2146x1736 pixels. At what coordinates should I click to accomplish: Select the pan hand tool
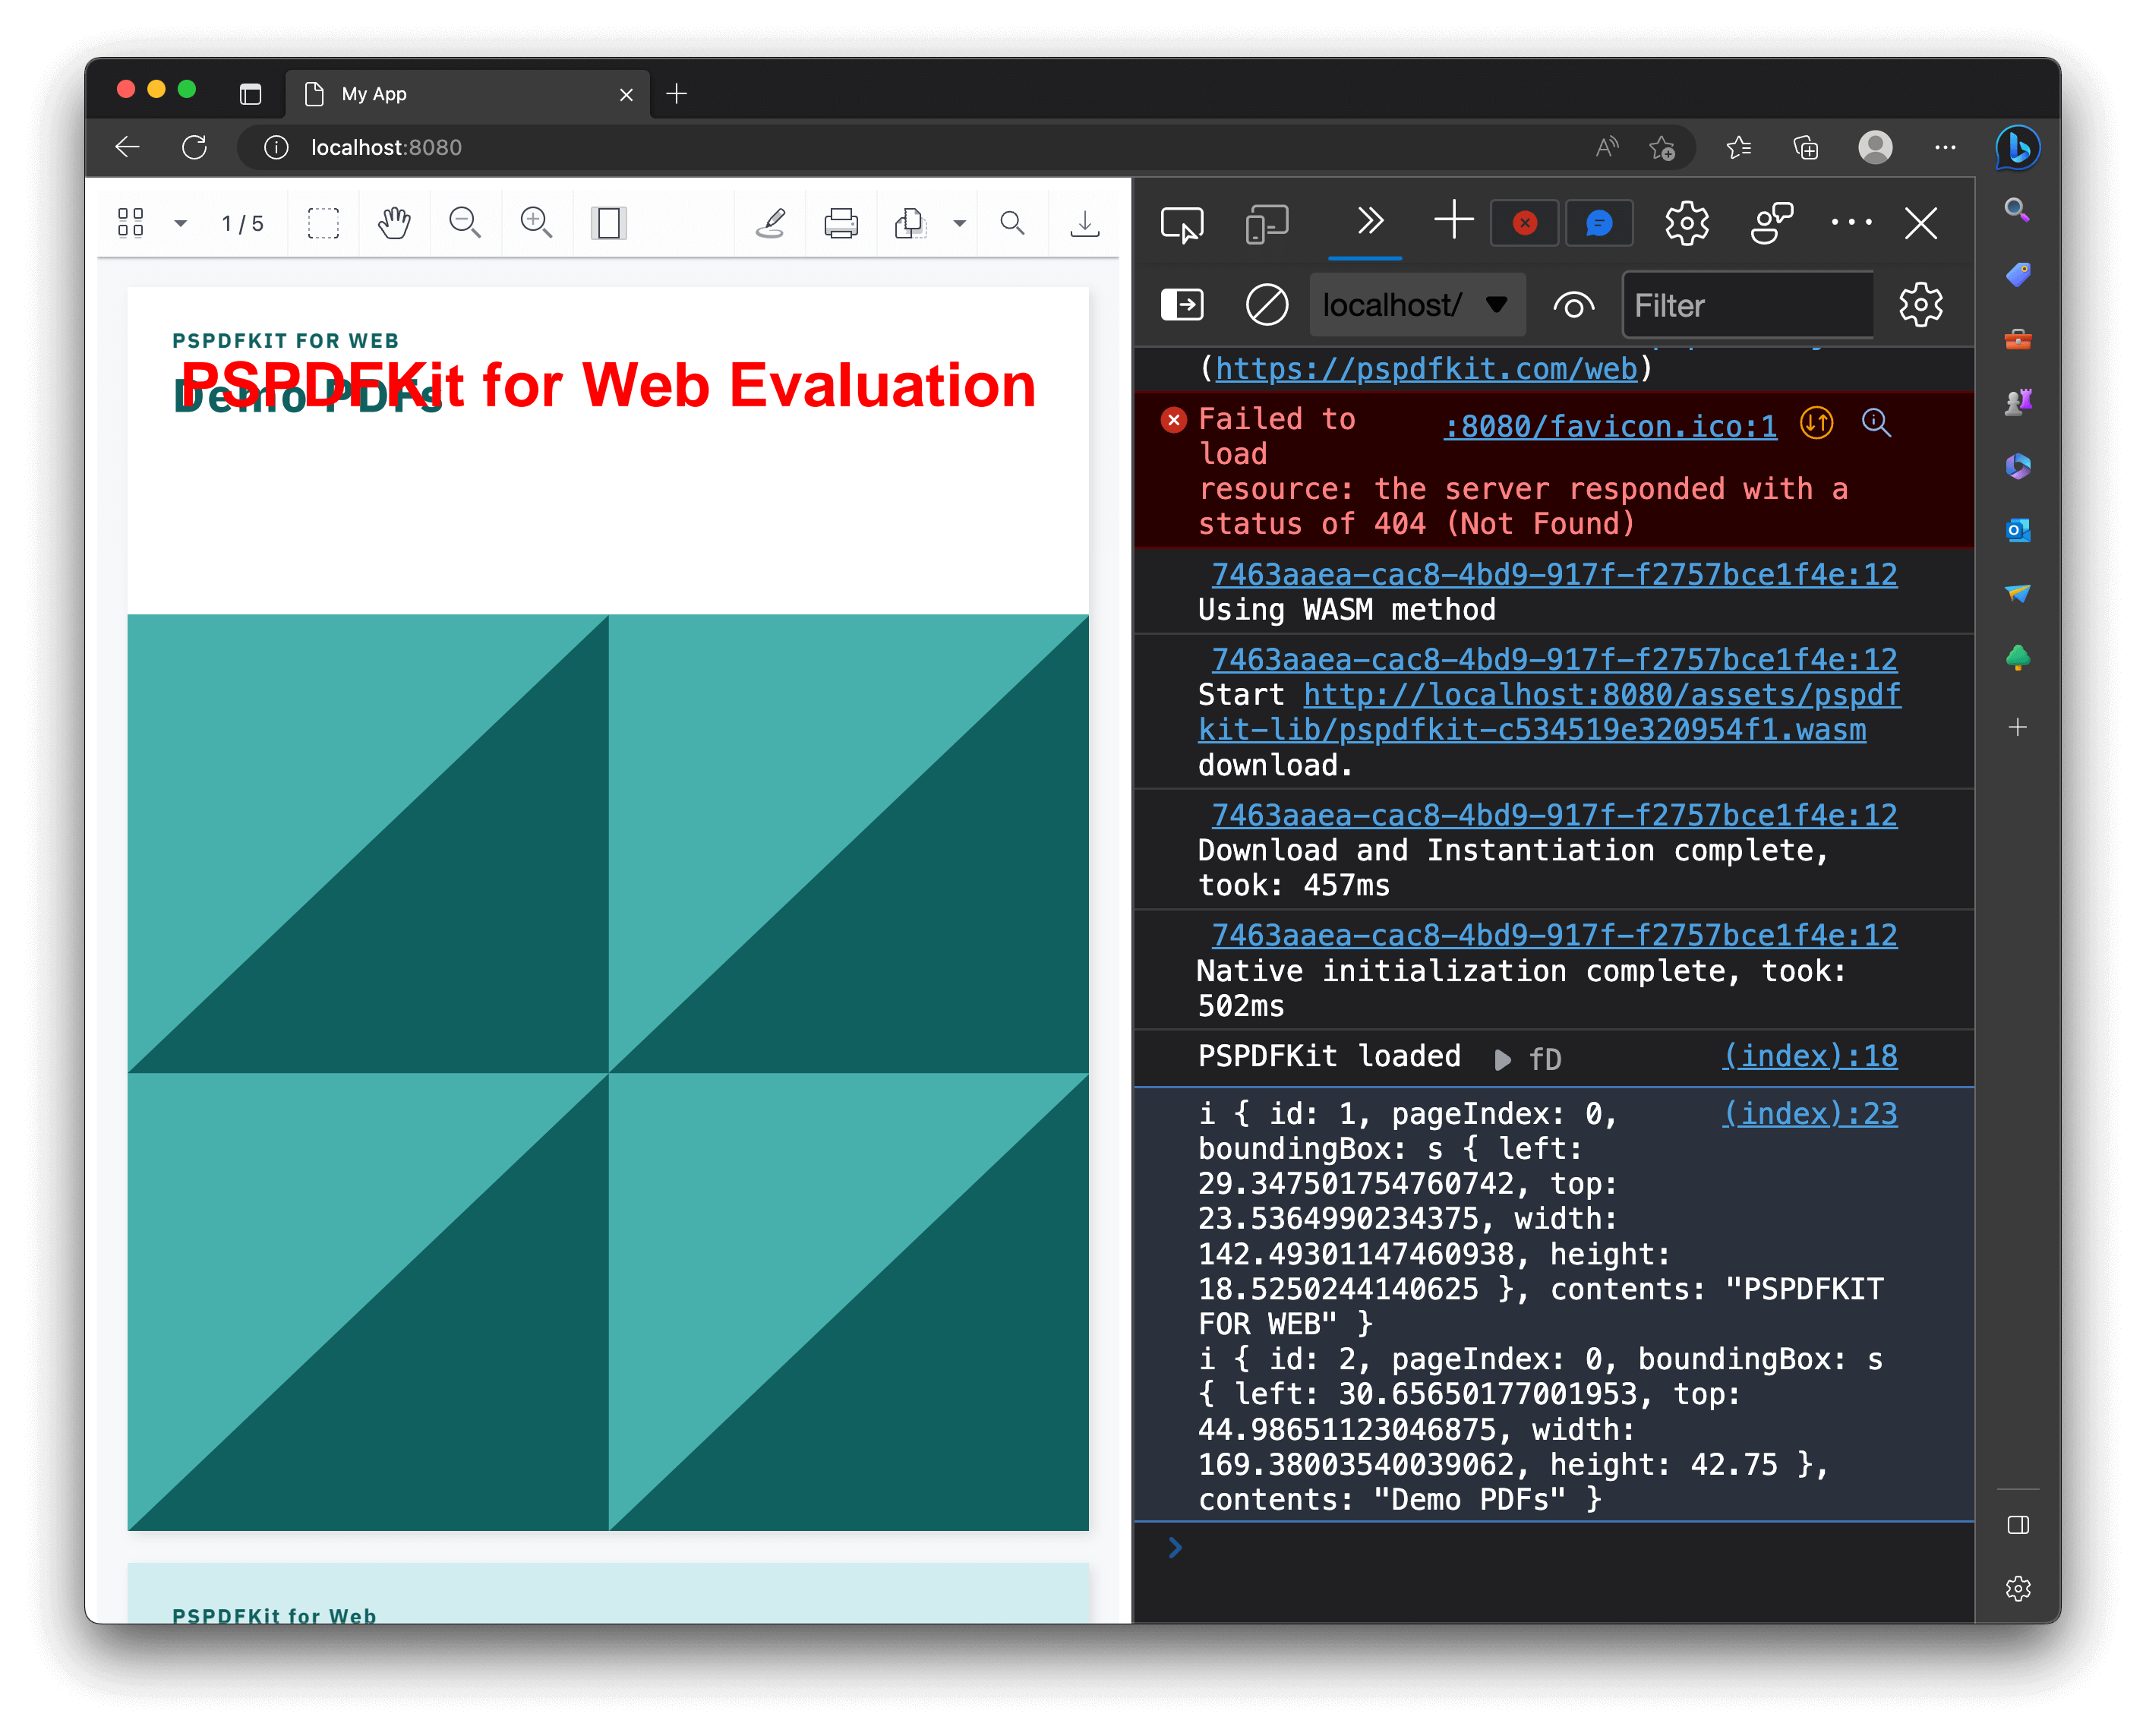click(394, 222)
